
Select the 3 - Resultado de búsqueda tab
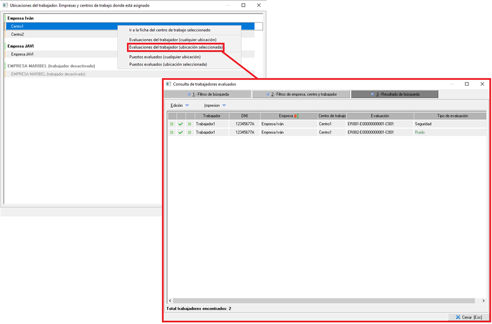click(395, 94)
